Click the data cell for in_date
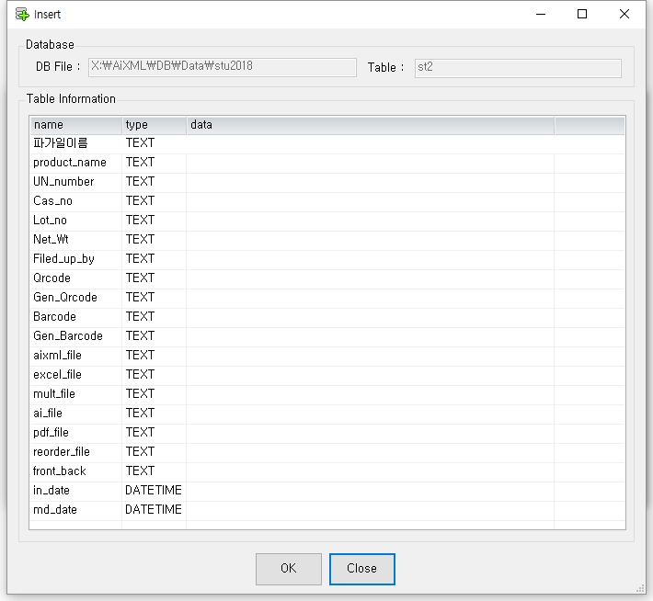653x601 pixels. [x=369, y=491]
